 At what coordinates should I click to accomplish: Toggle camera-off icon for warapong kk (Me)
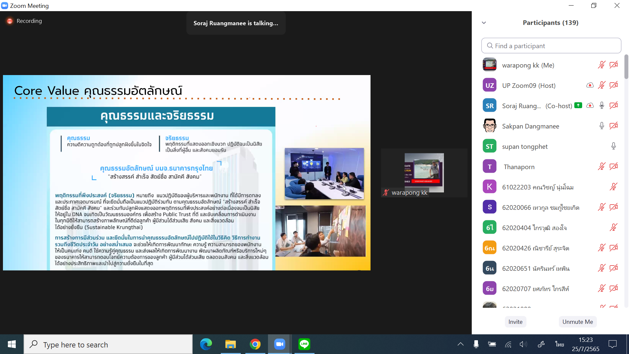[614, 65]
